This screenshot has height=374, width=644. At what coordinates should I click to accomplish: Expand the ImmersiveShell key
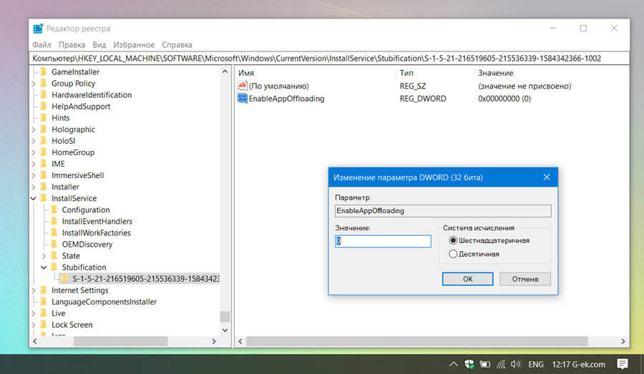pos(34,175)
